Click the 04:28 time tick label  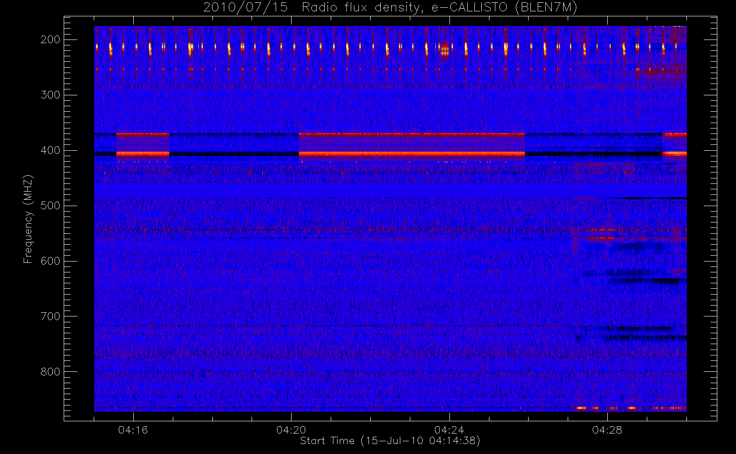tap(607, 430)
